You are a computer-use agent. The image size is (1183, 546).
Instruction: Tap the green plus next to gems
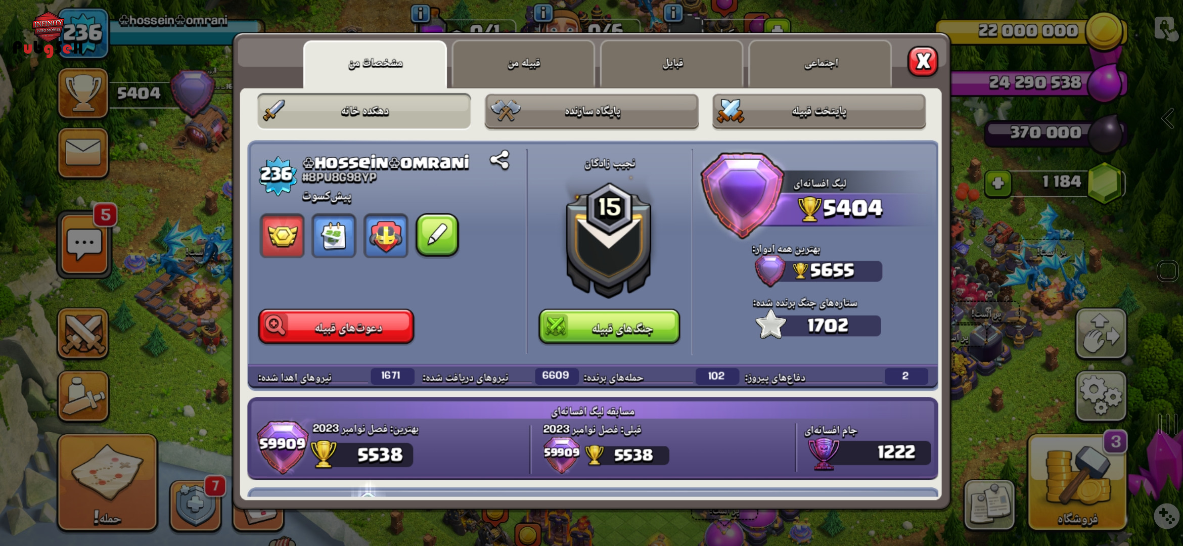click(998, 183)
